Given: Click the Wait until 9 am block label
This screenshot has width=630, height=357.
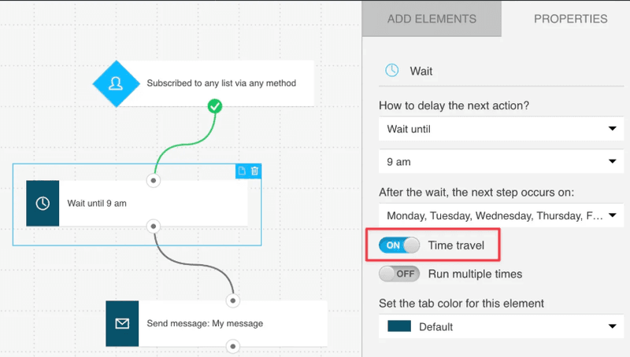Looking at the screenshot, I should click(97, 203).
